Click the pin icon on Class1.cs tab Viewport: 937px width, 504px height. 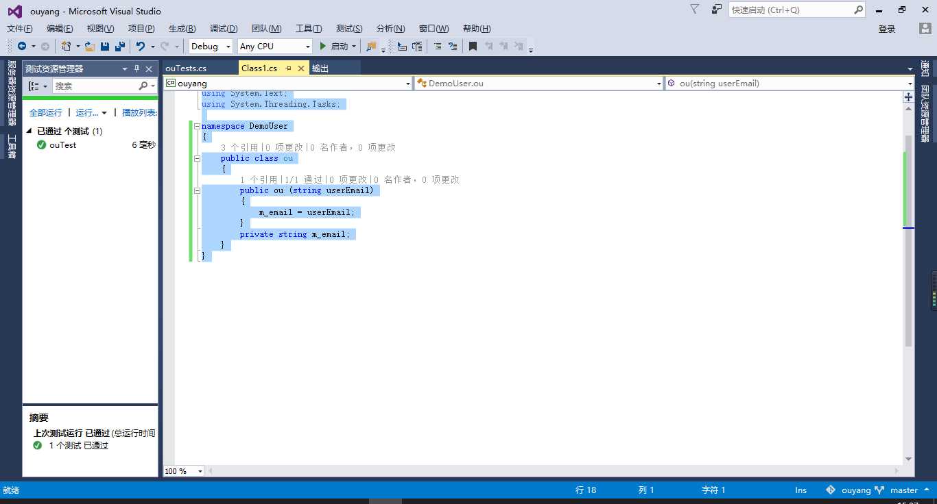(289, 68)
